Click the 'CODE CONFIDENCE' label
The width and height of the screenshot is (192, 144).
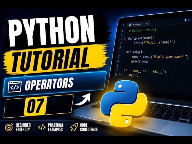(x=89, y=127)
